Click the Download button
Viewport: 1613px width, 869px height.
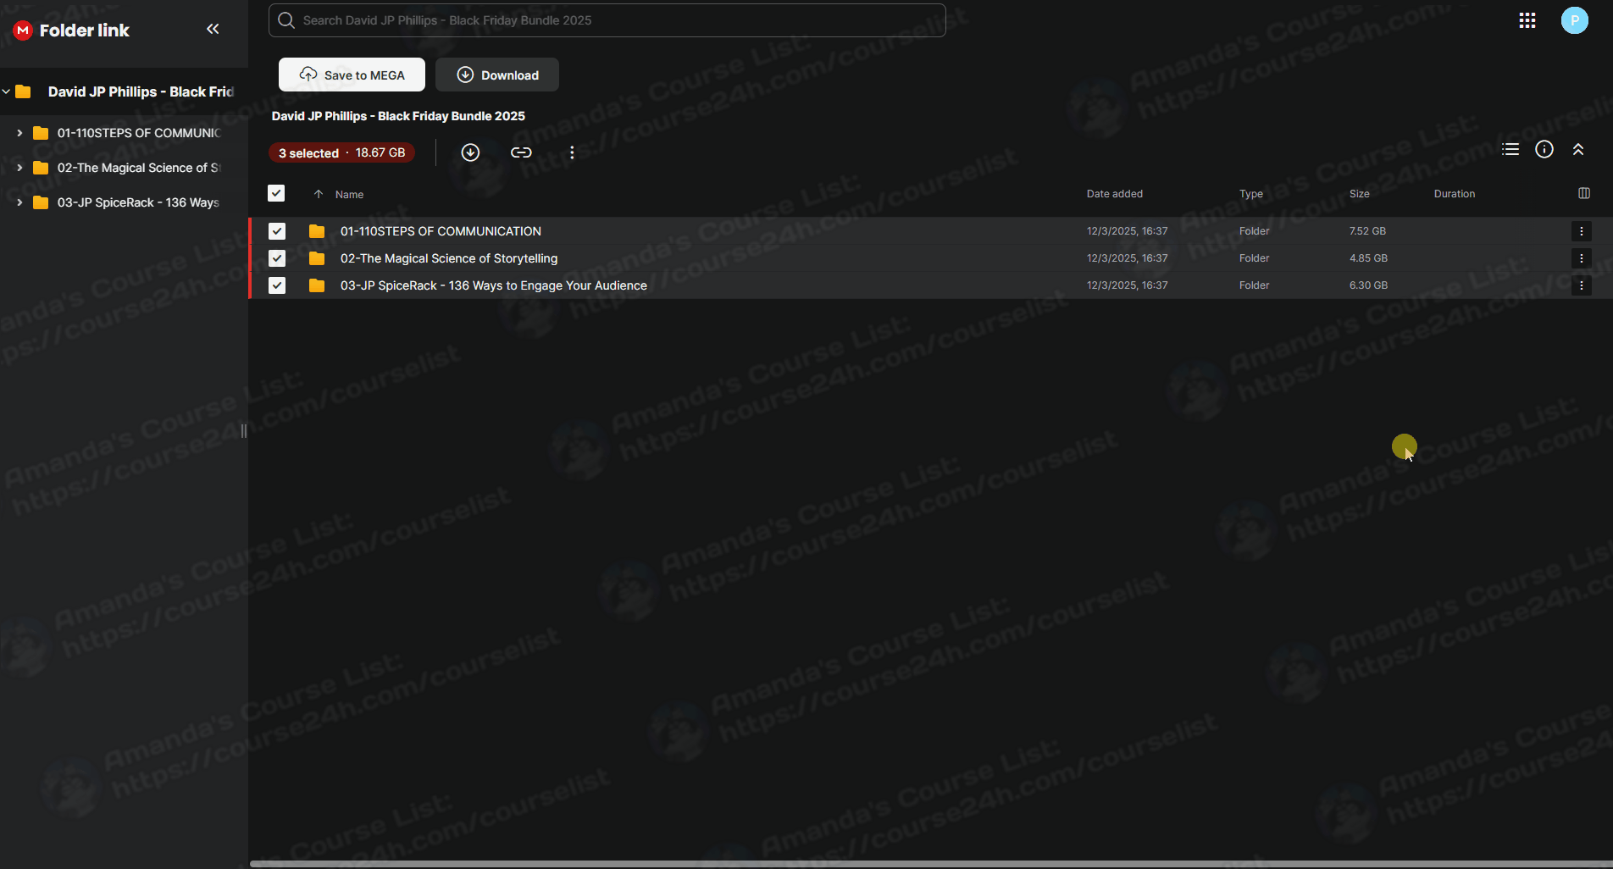coord(497,75)
